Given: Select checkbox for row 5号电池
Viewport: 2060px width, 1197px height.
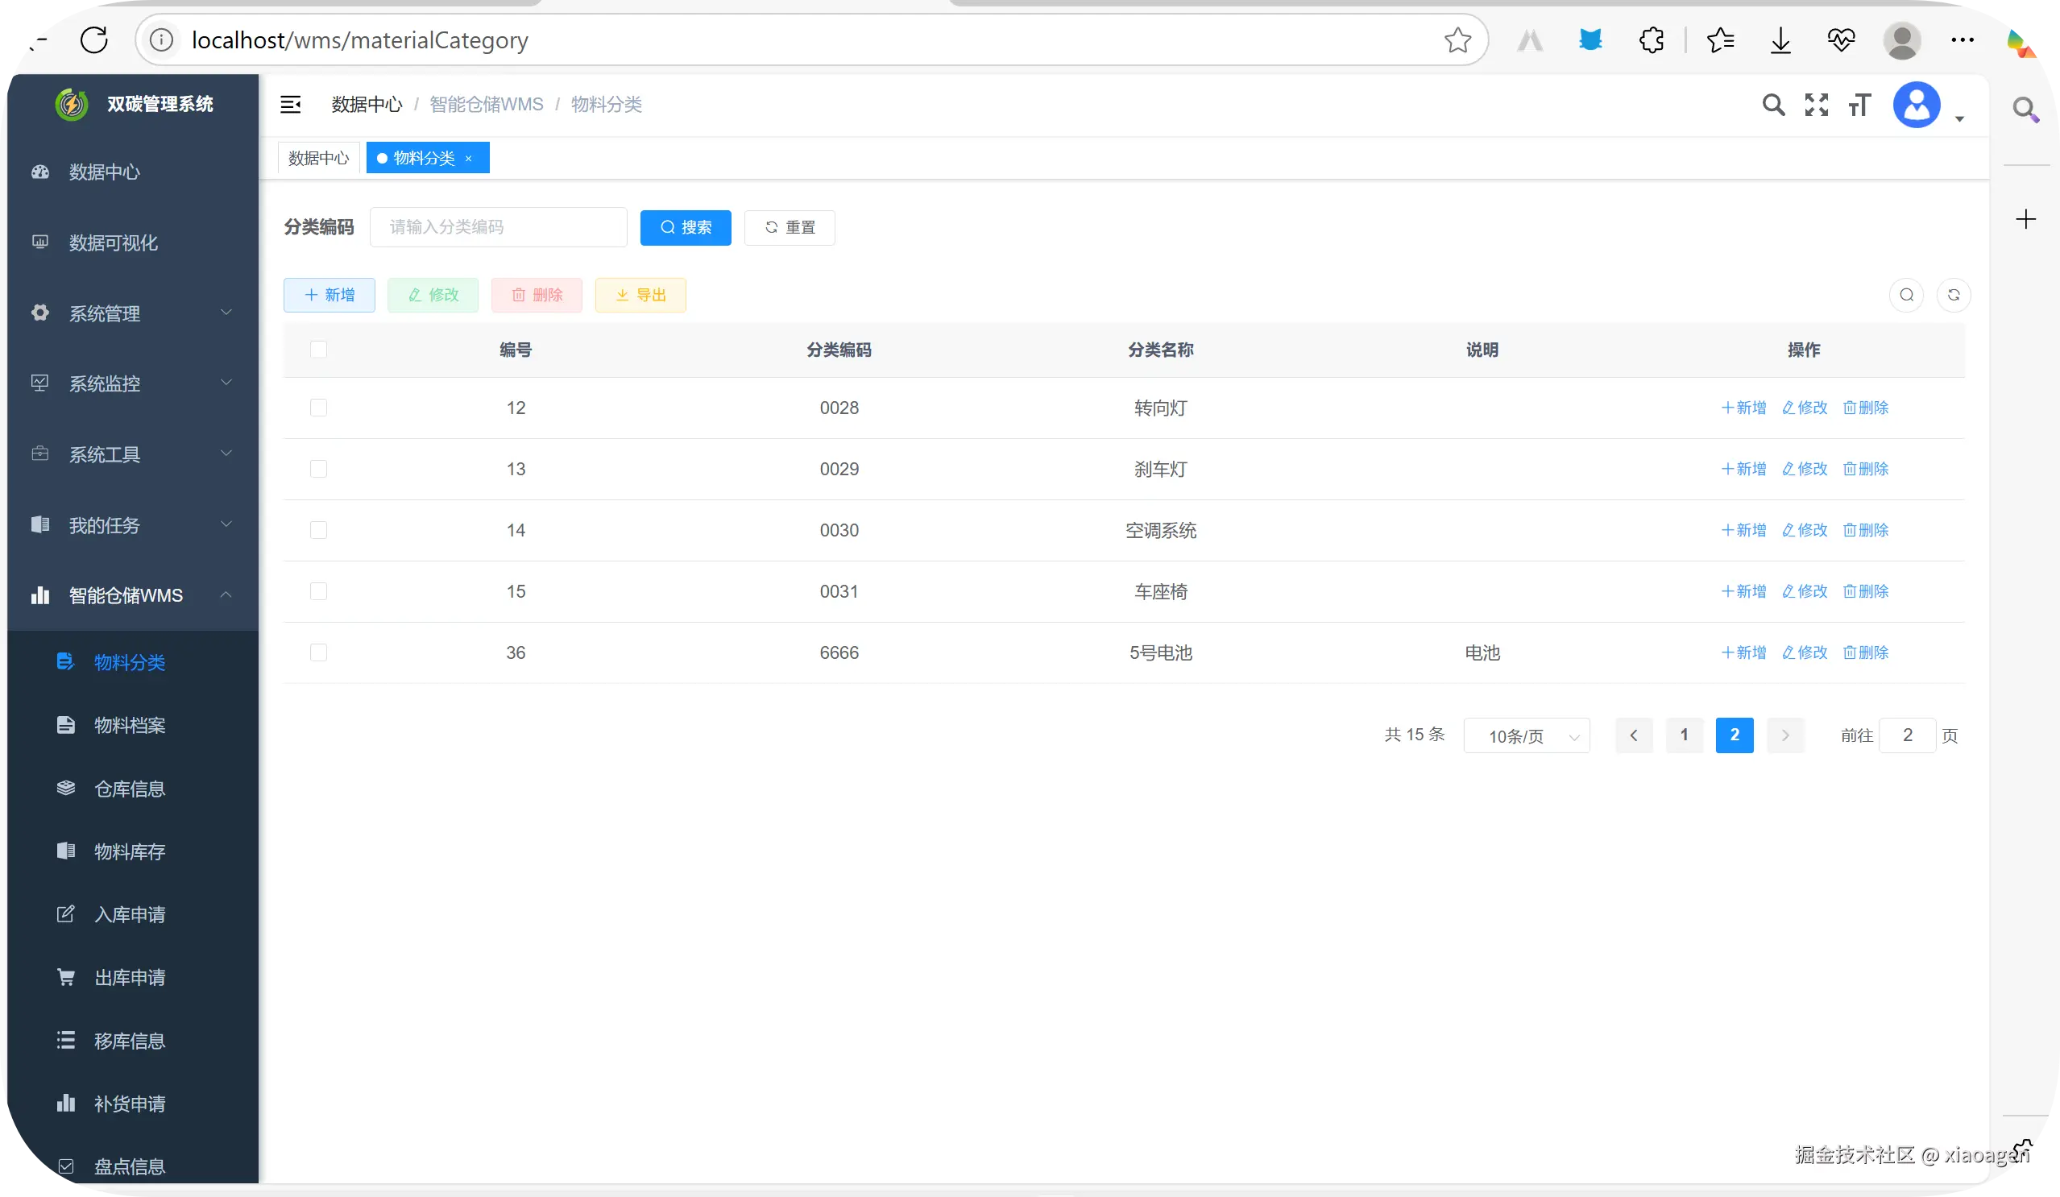Looking at the screenshot, I should click(319, 652).
